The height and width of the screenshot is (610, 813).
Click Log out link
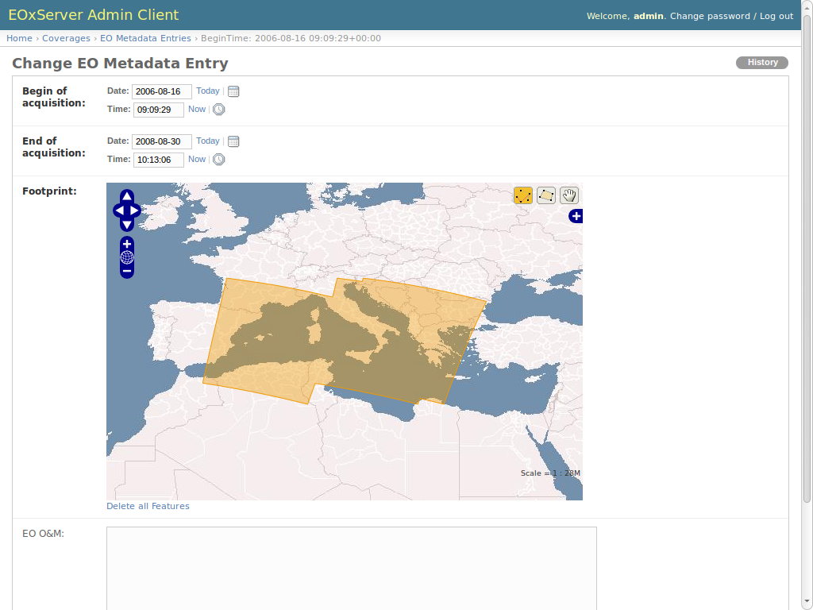tap(776, 16)
